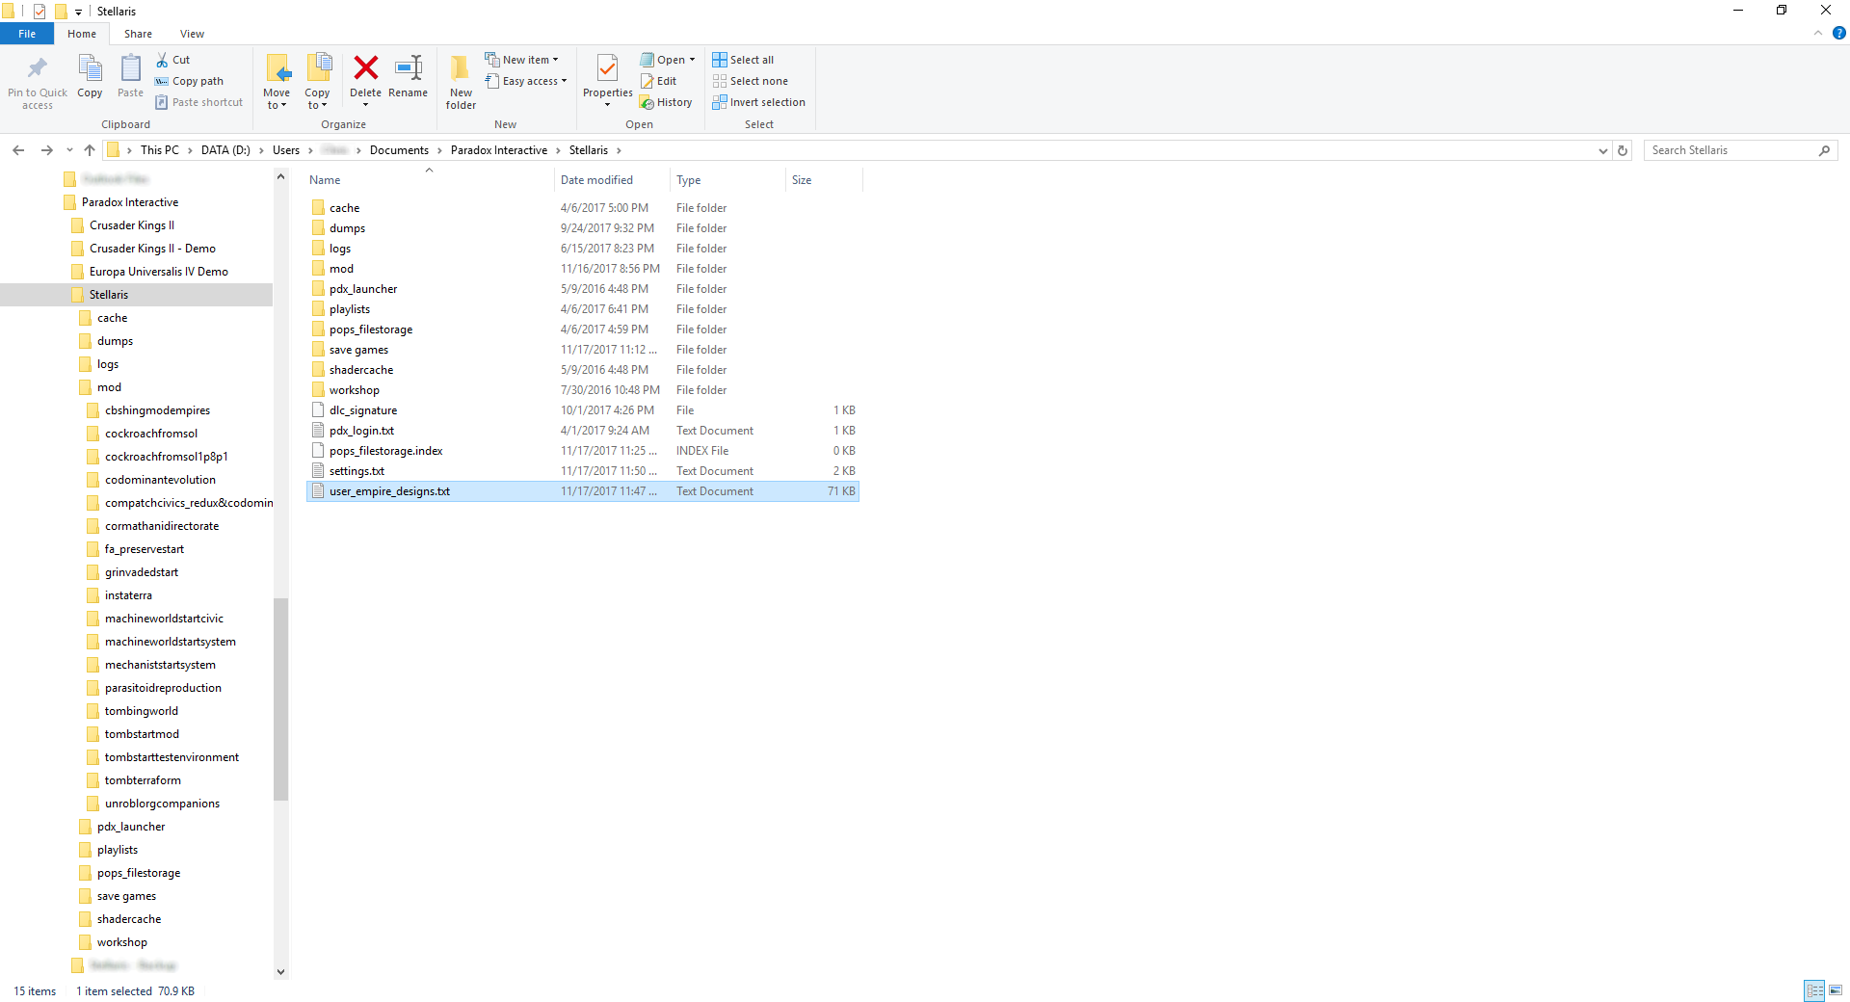Select settings.txt file

pos(582,471)
